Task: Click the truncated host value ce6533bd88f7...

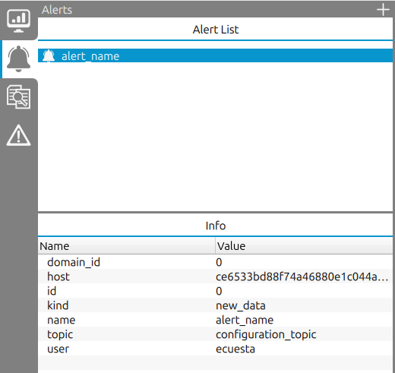Action: tap(302, 277)
